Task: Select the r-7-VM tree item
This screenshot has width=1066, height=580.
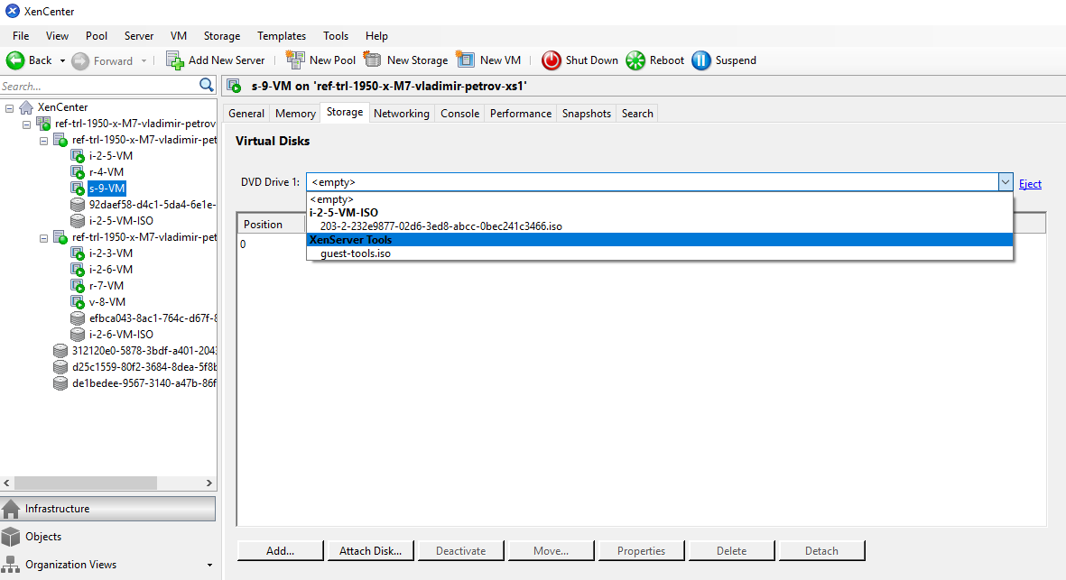Action: point(107,286)
